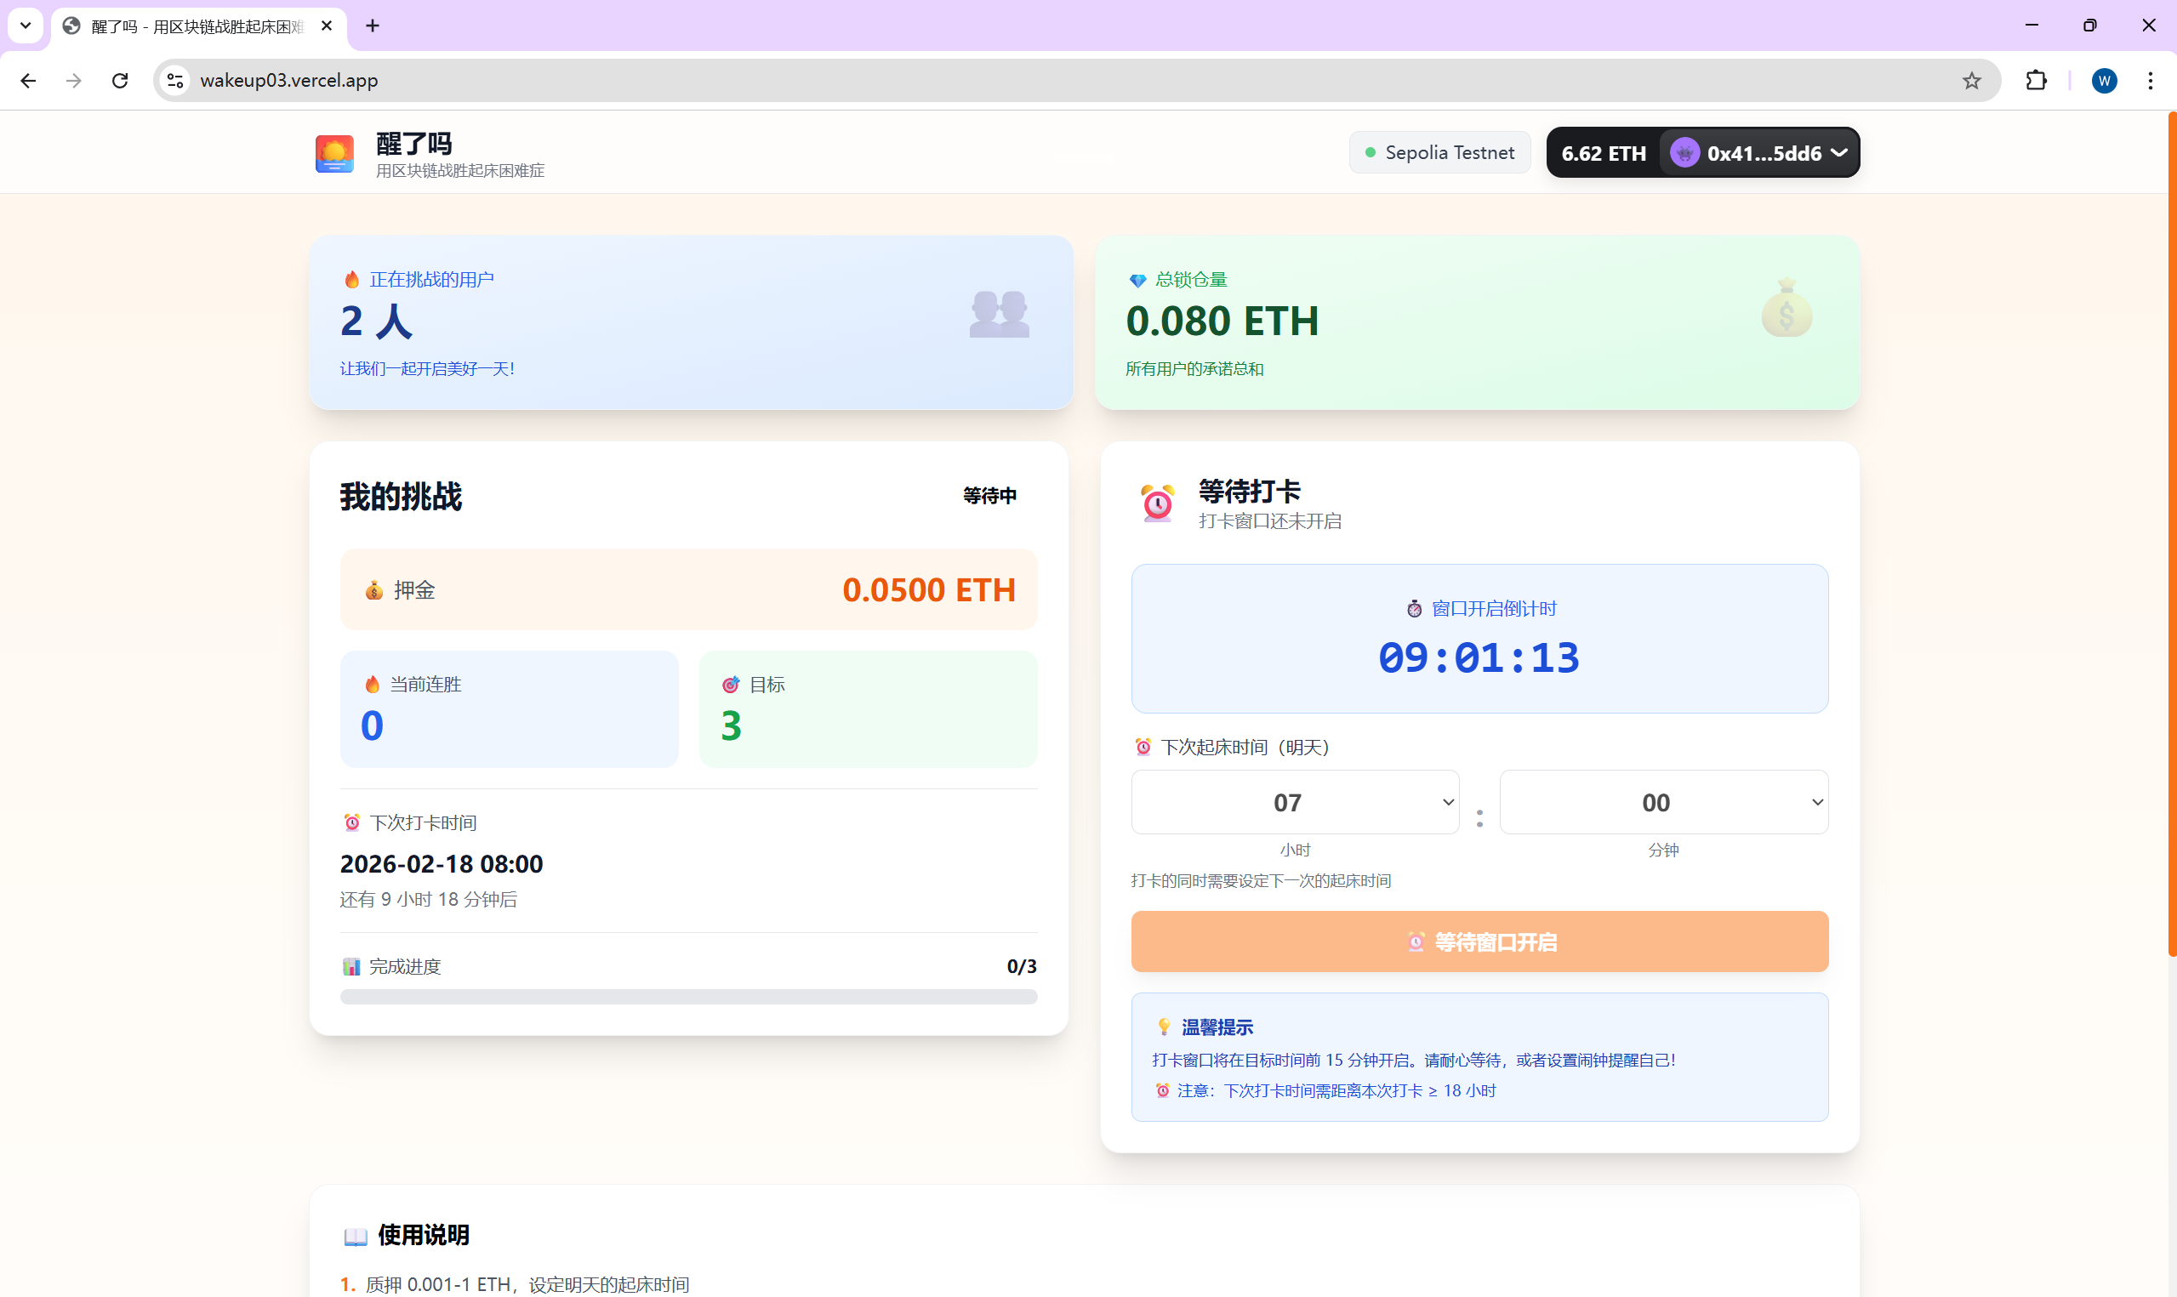Click the clock icon beside 下次起床时间
Screen dimensions: 2177x1297
pyautogui.click(x=1143, y=748)
